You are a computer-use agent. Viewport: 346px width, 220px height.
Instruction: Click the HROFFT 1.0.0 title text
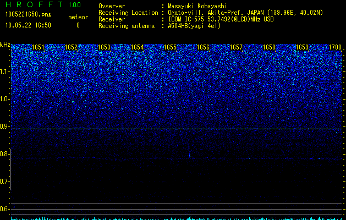43,4
